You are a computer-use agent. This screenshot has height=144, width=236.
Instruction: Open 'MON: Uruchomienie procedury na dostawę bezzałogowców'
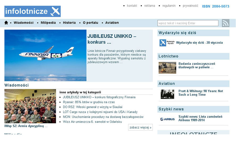tap(103, 117)
